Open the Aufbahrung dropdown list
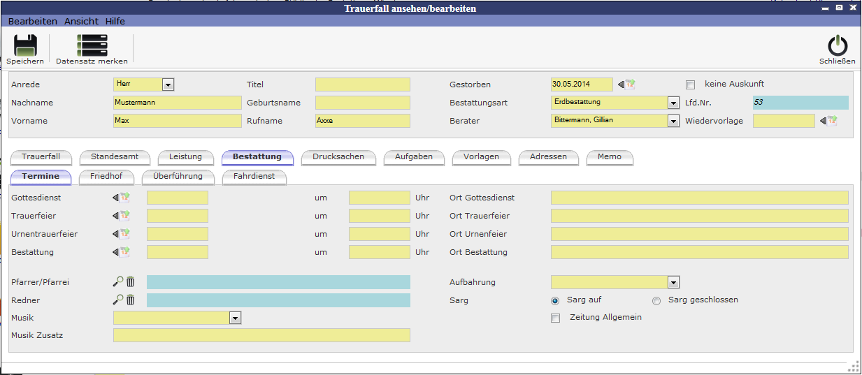Screen dimensions: 862x375 pyautogui.click(x=673, y=283)
